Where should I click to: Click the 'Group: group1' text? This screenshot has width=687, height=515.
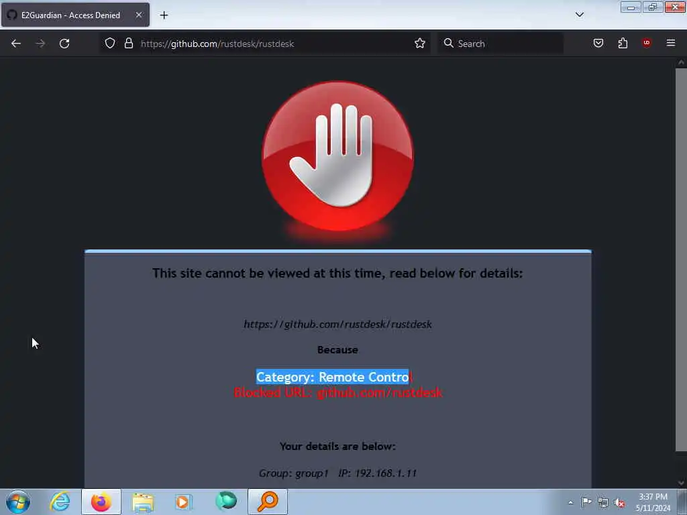(x=294, y=473)
